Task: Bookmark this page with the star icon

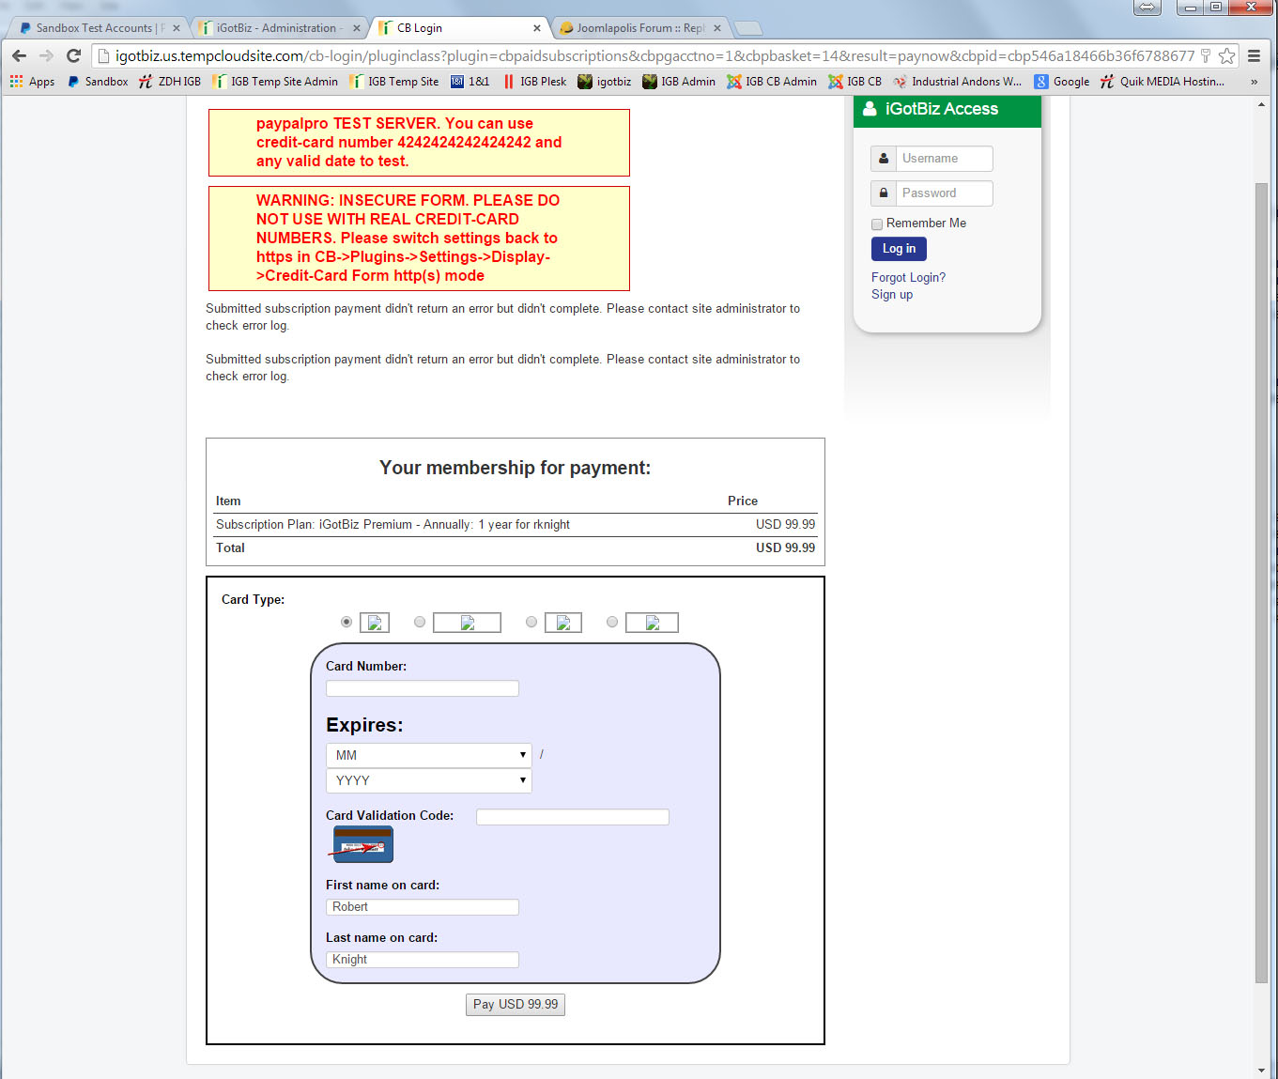Action: (1226, 56)
